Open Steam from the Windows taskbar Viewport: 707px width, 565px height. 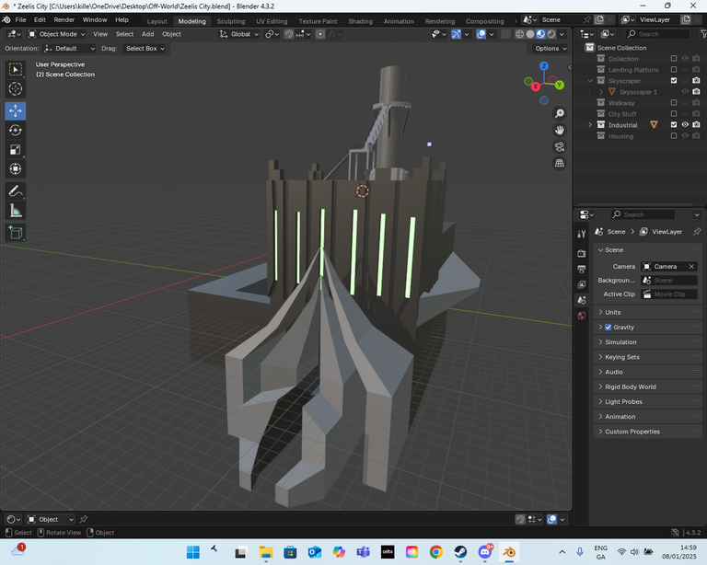click(460, 552)
